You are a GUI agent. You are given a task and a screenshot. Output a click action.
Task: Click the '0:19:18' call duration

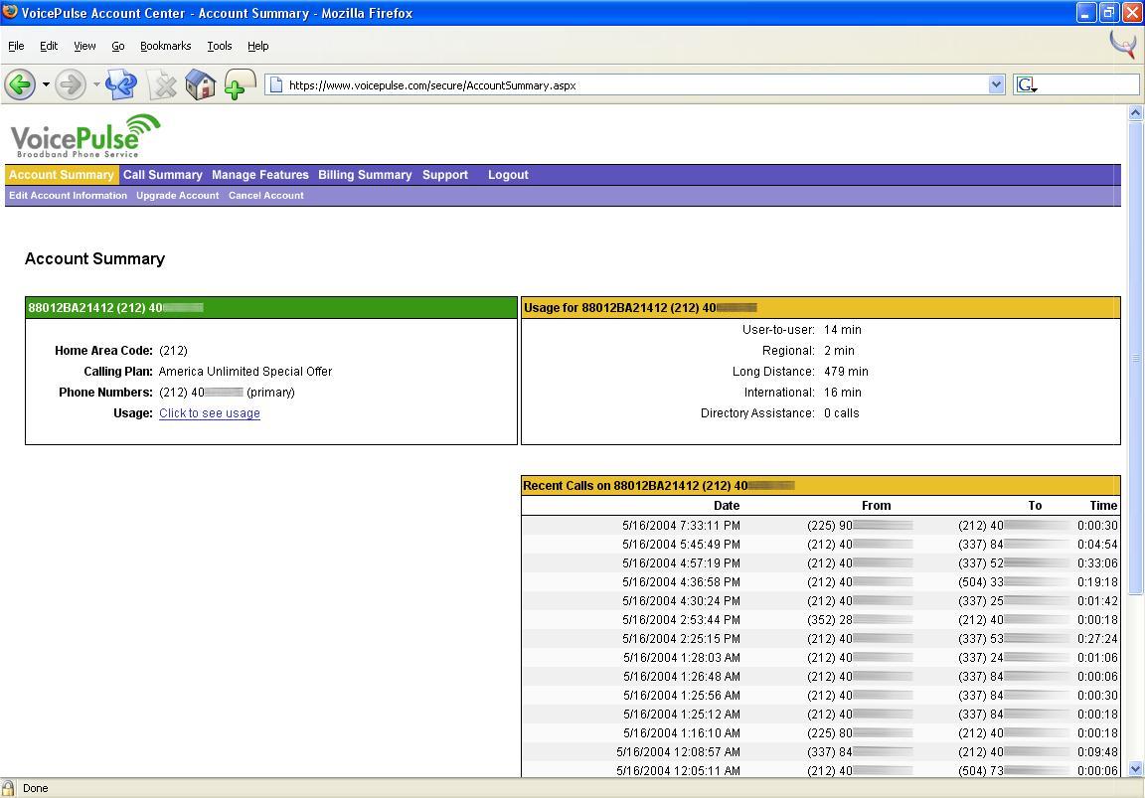1097,582
